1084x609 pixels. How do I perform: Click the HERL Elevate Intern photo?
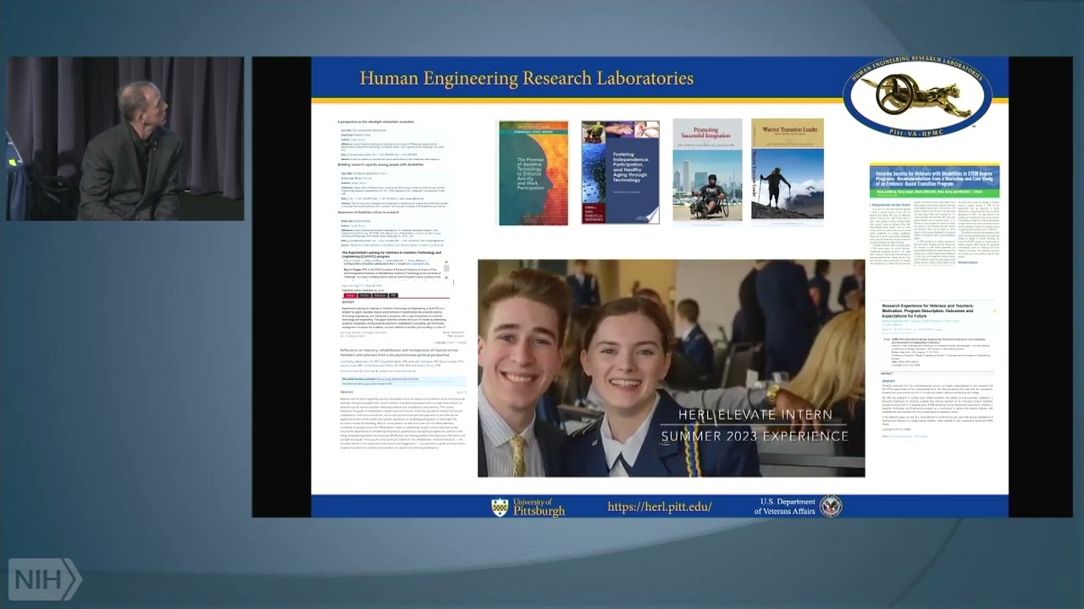pos(671,368)
